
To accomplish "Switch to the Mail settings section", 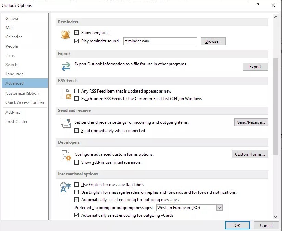I will [9, 27].
